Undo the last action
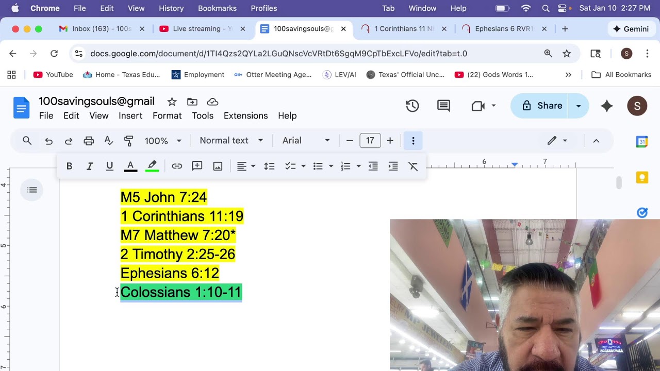 coord(48,141)
